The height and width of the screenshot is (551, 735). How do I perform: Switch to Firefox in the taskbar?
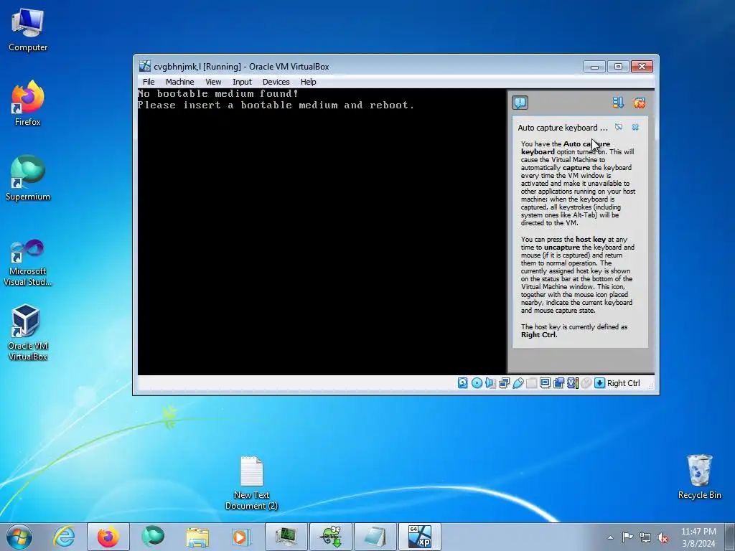pos(108,537)
